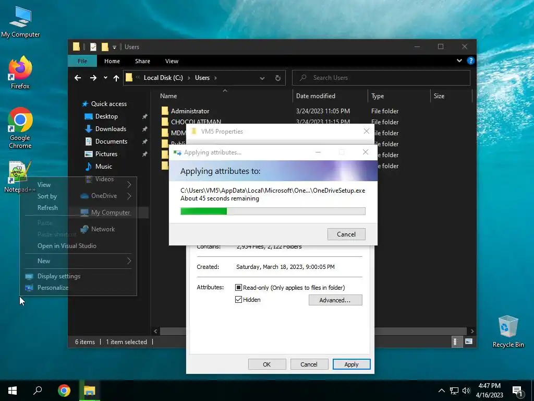Sort by Type column header
534x401 pixels.
[378, 96]
